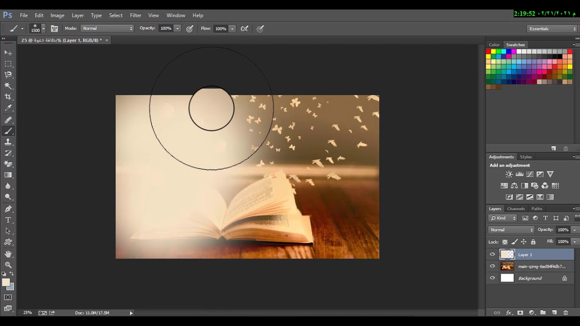Toggle Lock position

[524, 242]
